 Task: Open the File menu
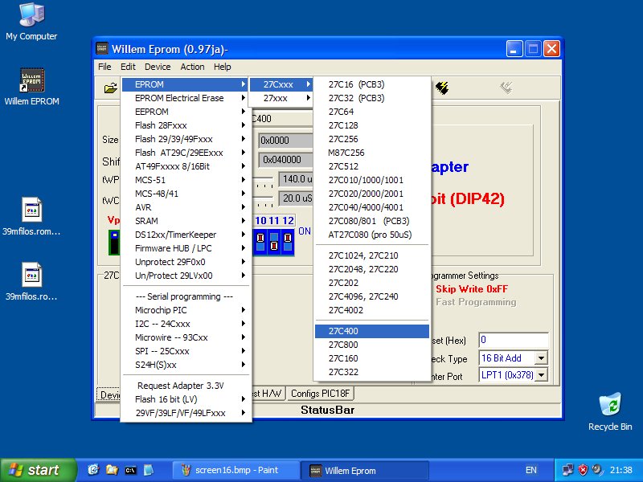coord(104,67)
